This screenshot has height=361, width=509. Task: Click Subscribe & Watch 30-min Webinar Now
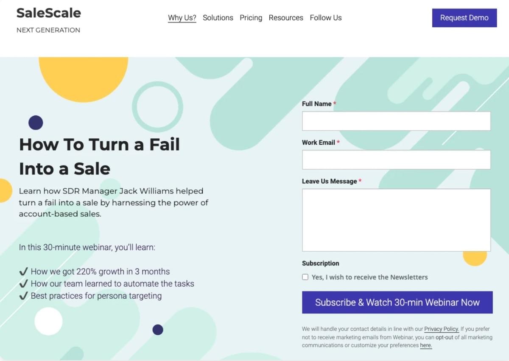(x=397, y=302)
